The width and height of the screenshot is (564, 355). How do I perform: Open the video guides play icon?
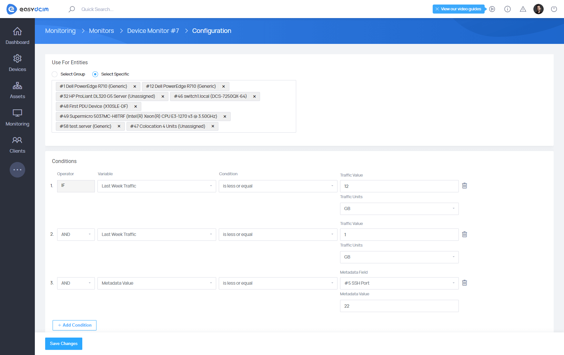click(492, 9)
